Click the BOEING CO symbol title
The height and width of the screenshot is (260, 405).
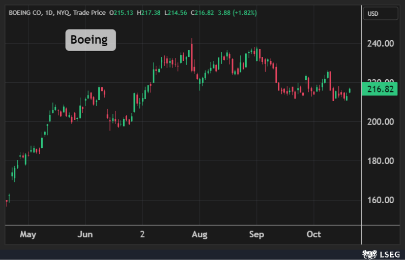pos(26,12)
